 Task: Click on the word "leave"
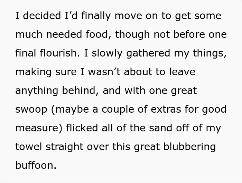coord(181,72)
